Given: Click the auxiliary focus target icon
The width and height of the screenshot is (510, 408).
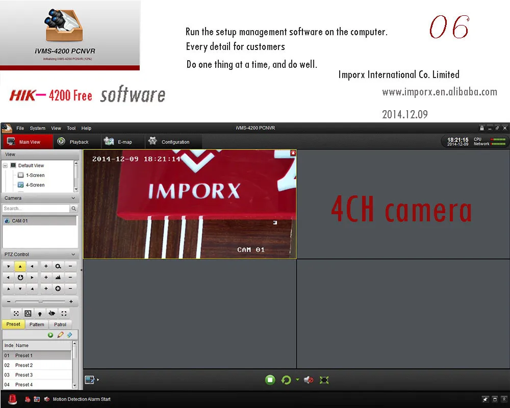Looking at the screenshot, I should pyautogui.click(x=16, y=313).
